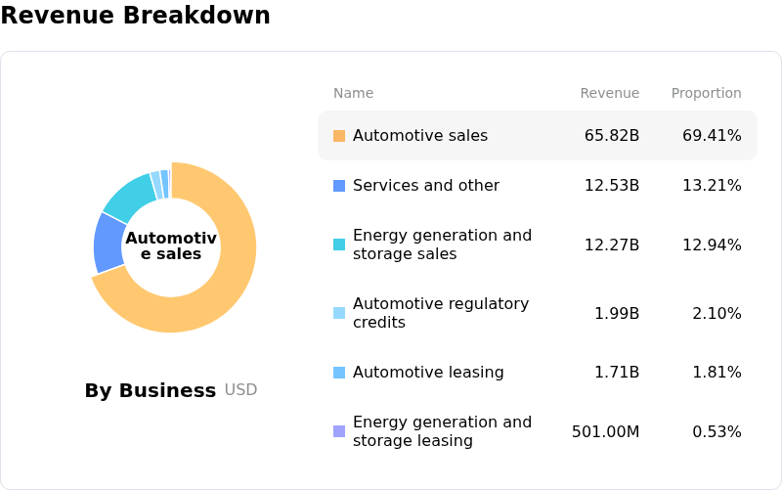
Task: Select the Automotive sales row label
Action: [419, 136]
